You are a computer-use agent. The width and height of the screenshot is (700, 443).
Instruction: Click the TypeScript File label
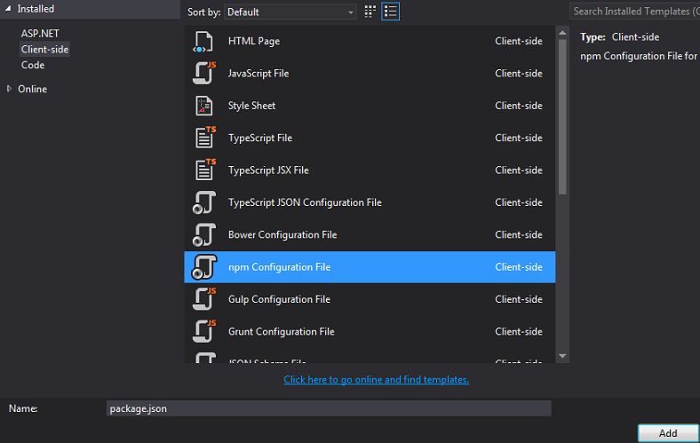click(x=260, y=138)
